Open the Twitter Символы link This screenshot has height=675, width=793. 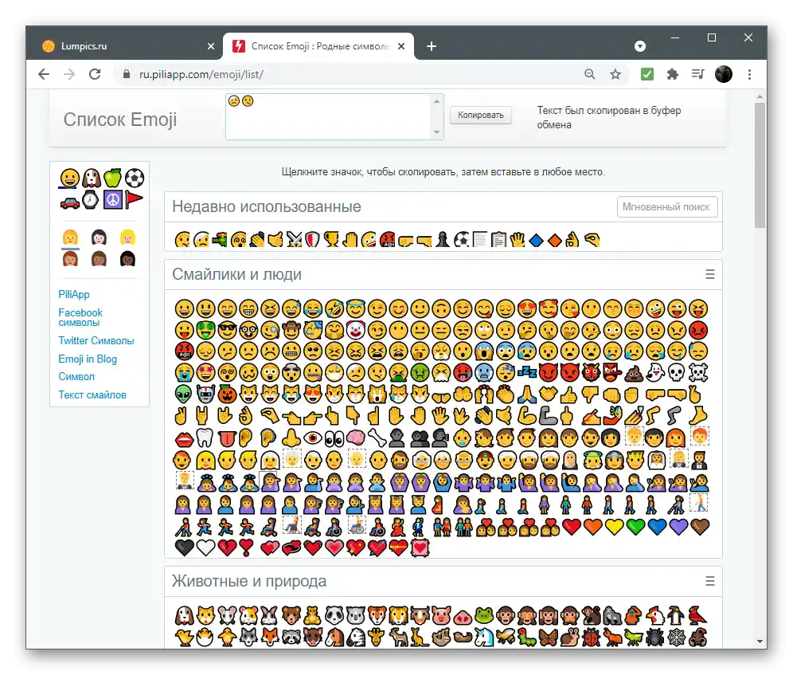click(x=96, y=341)
